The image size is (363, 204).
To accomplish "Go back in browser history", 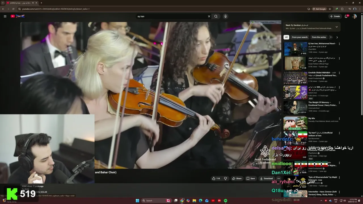I will 3,9.
